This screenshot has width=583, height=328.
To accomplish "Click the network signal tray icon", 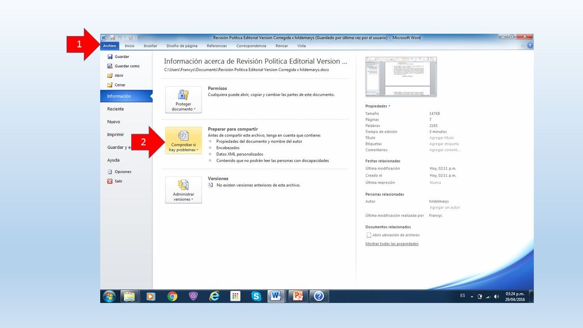I will tap(488, 297).
